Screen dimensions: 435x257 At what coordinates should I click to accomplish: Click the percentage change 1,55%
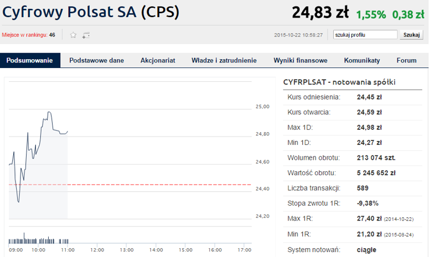(371, 15)
